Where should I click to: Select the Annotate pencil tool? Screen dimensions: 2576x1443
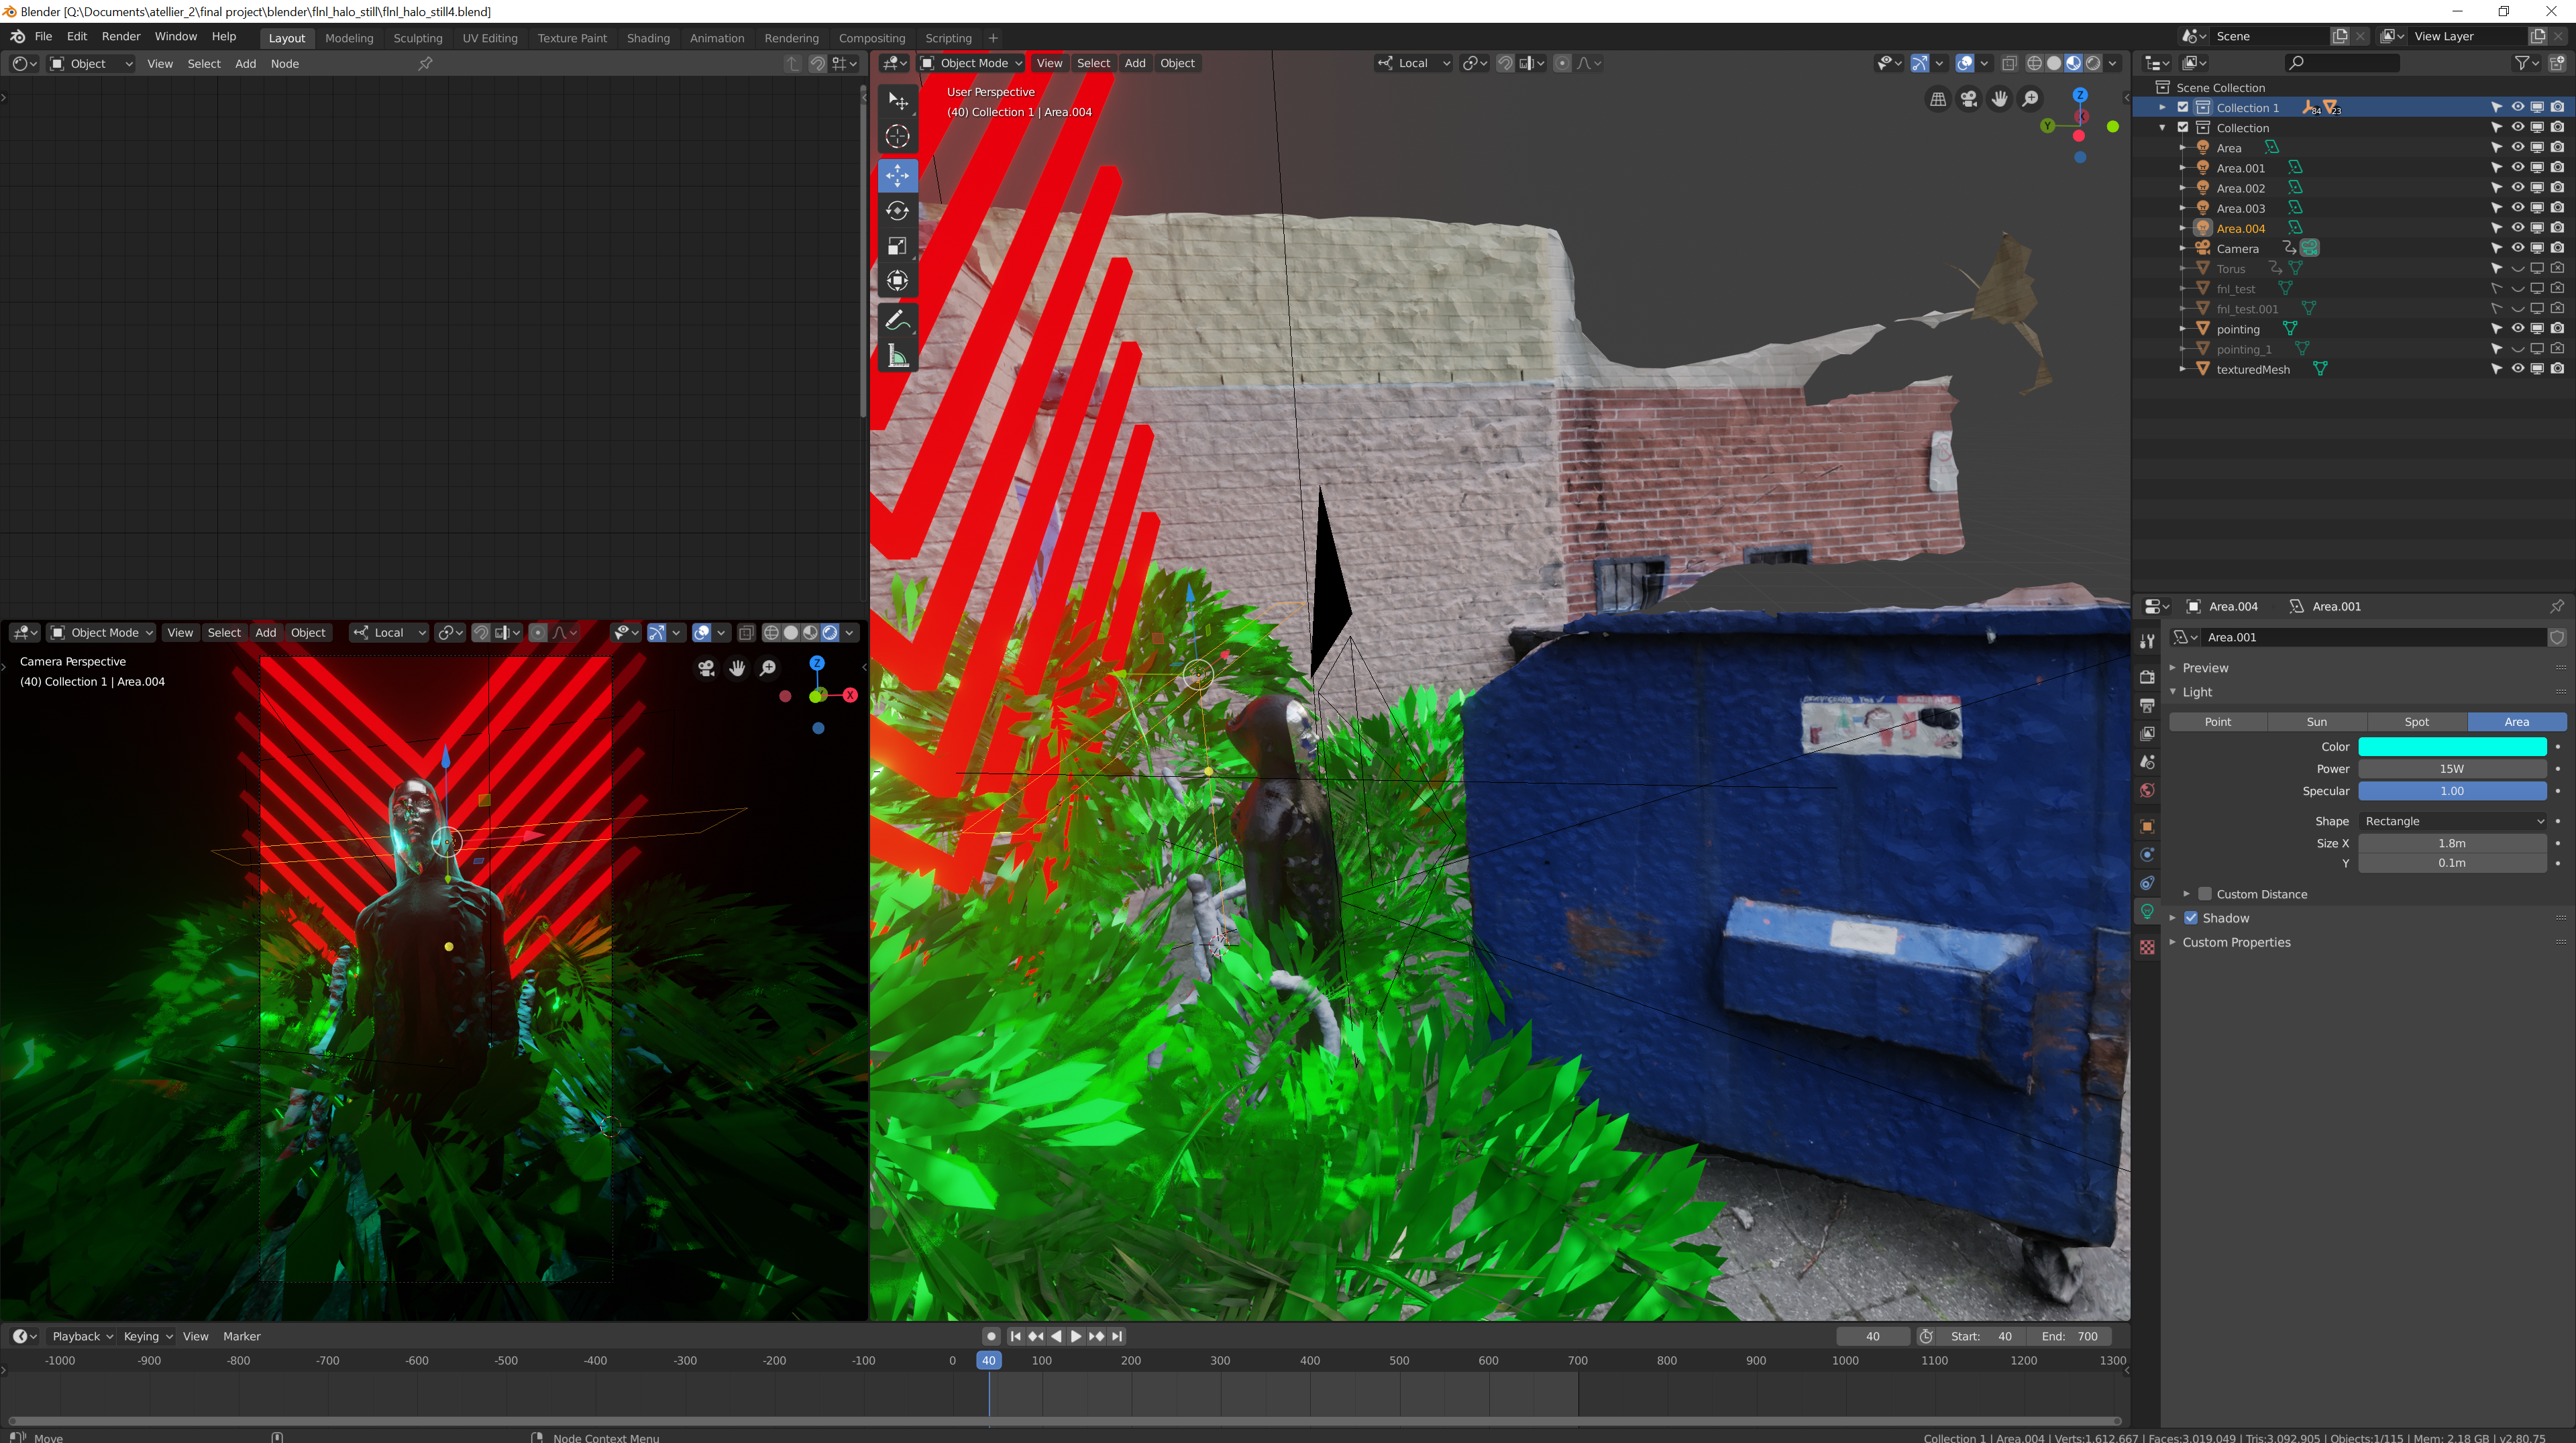click(x=897, y=320)
